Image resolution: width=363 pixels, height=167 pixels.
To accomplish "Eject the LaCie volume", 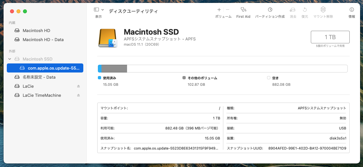I will (78, 86).
